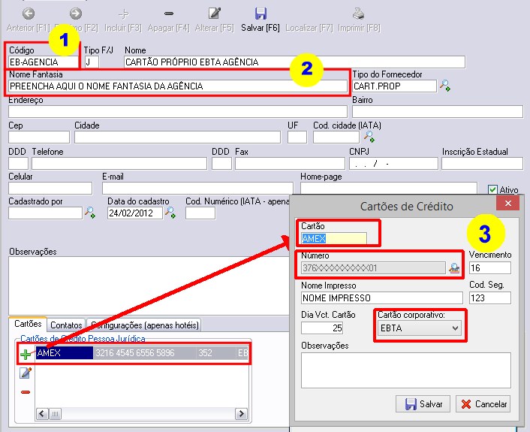This screenshot has width=530, height=432.
Task: Click the Cod. Numérico (IATA) field
Action: point(200,213)
